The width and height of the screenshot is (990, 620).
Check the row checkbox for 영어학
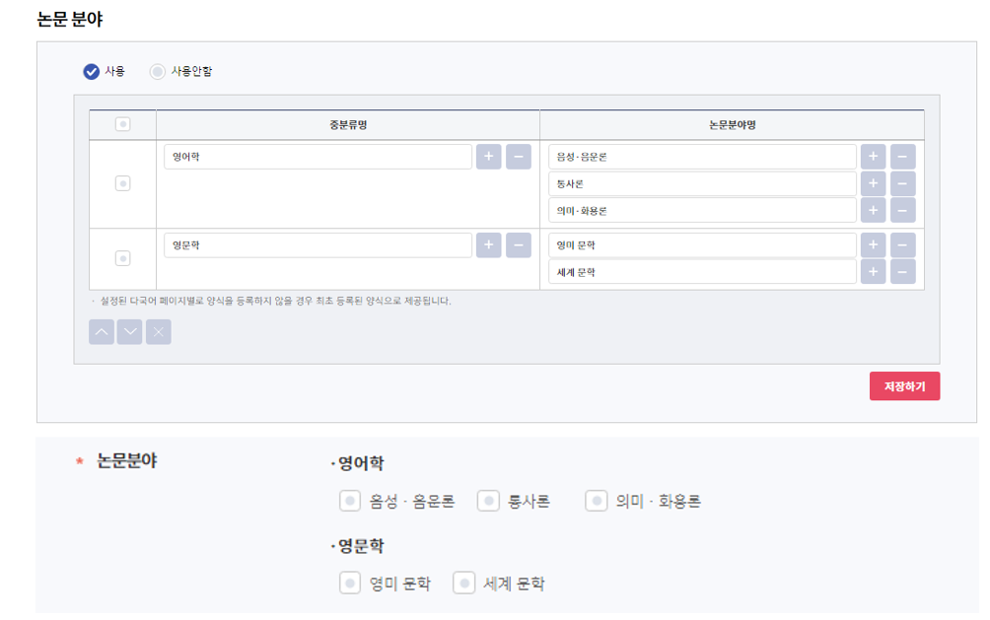tap(122, 183)
